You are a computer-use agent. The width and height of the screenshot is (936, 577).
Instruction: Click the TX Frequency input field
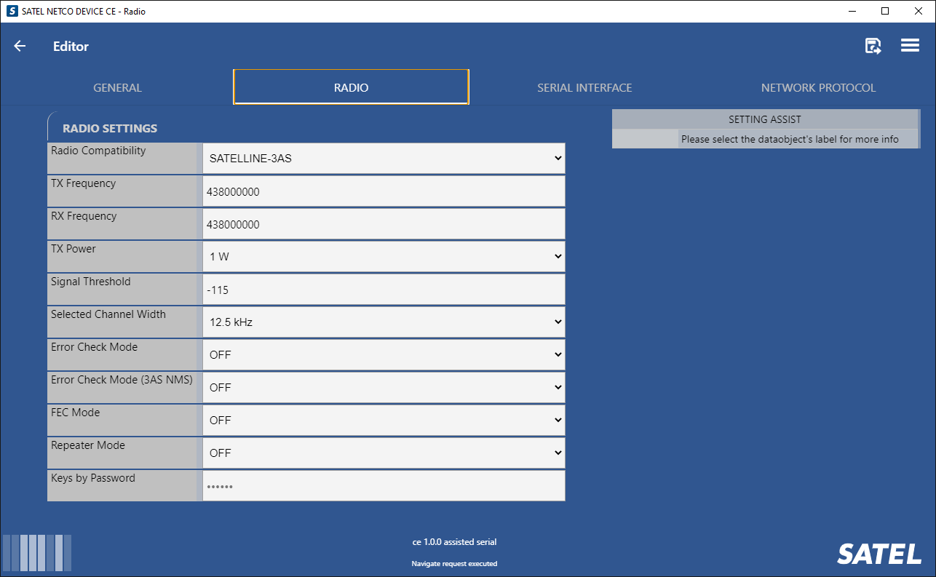(x=384, y=191)
